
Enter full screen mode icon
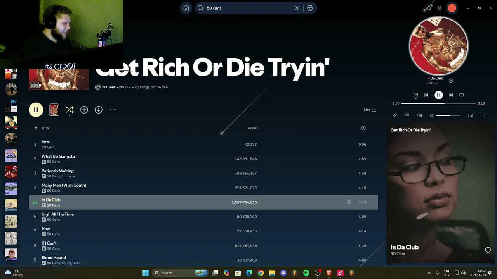pyautogui.click(x=483, y=115)
